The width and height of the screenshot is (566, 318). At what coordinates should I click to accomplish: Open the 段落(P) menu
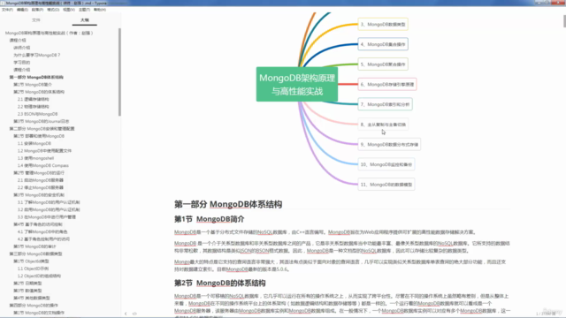[37, 10]
